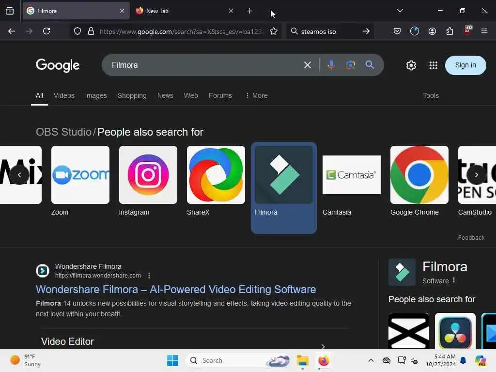Save the page to Pocket
Viewport: 496px width, 372px height.
tap(397, 31)
